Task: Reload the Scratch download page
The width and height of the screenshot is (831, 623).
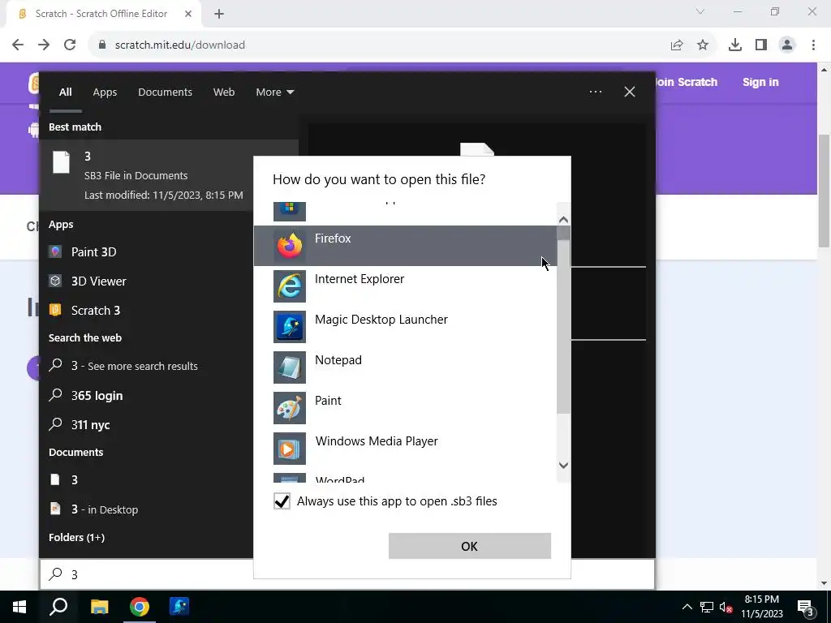Action: (x=70, y=45)
